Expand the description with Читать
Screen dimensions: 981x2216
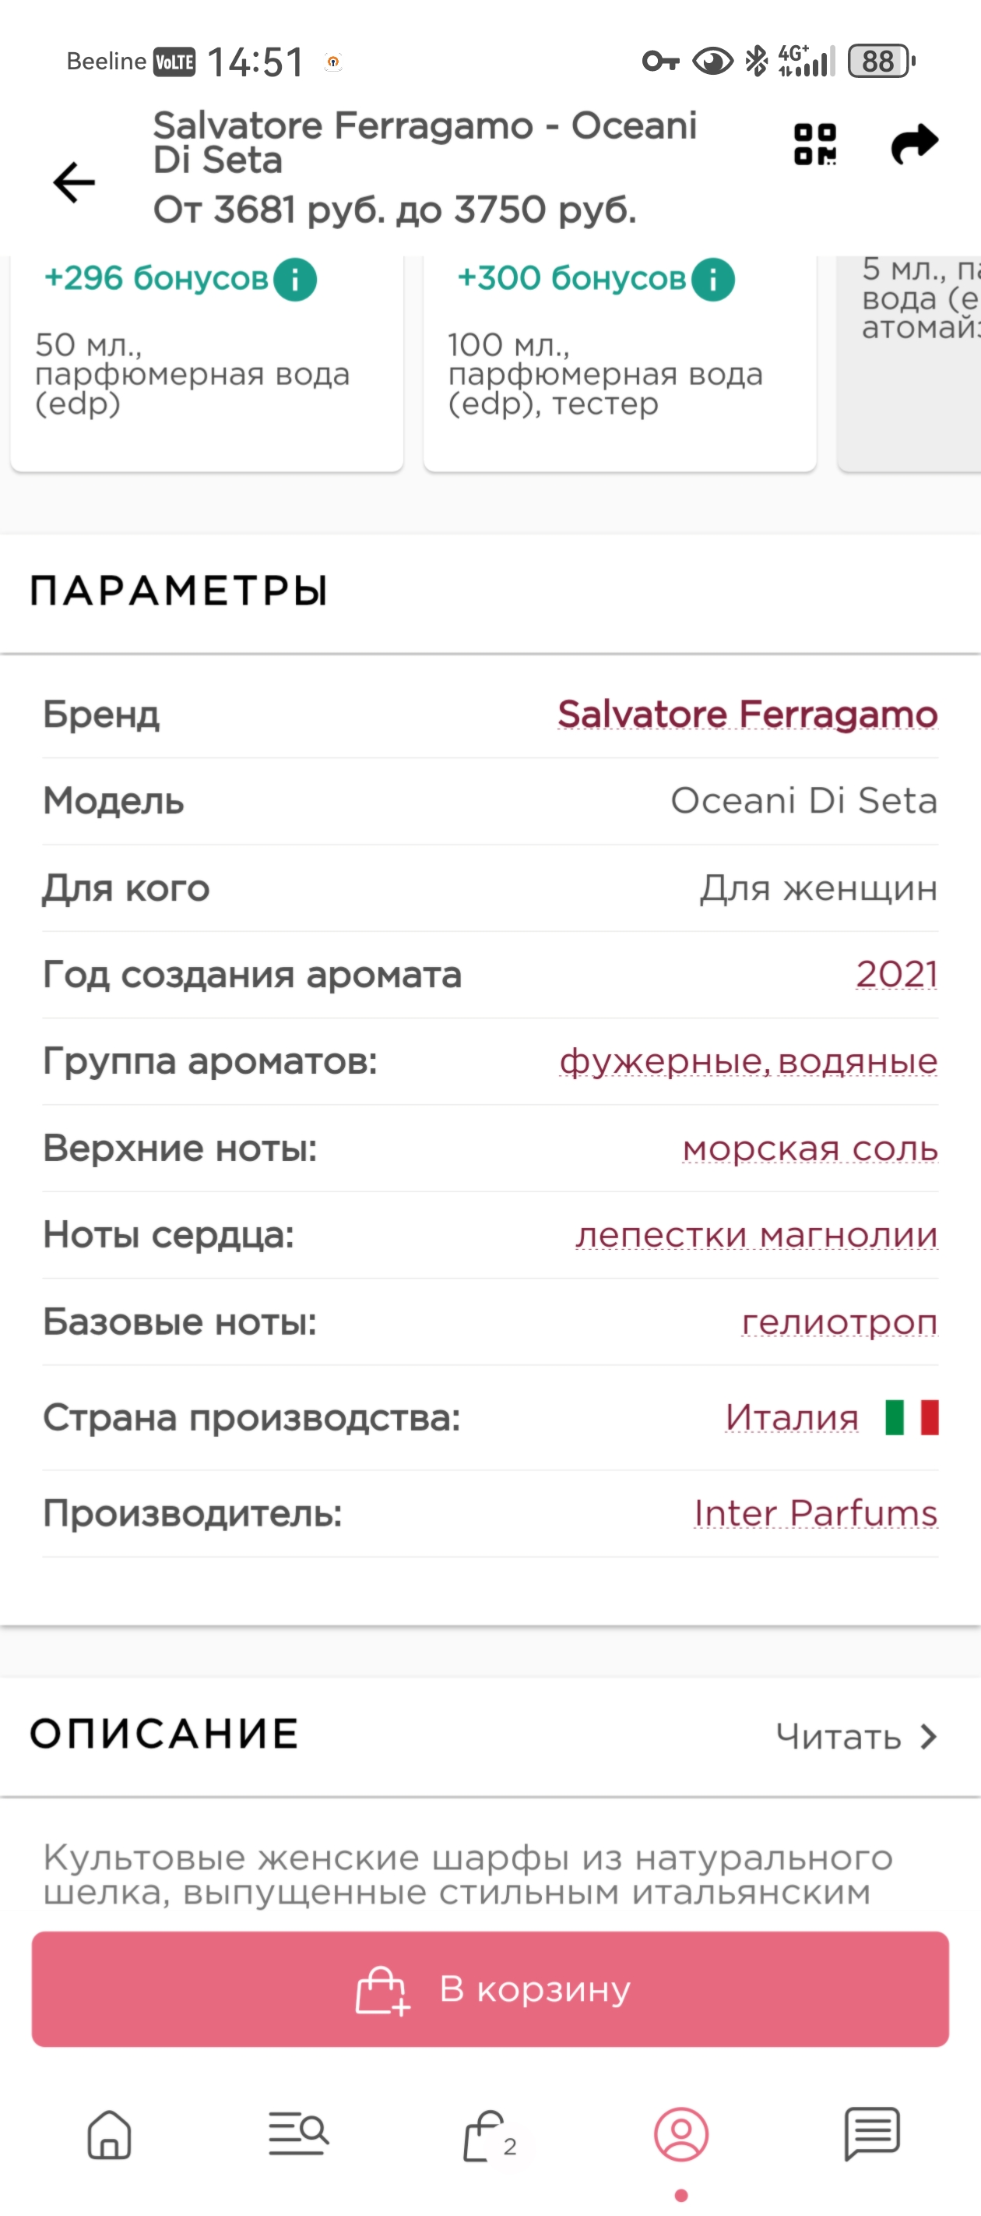pyautogui.click(x=856, y=1737)
